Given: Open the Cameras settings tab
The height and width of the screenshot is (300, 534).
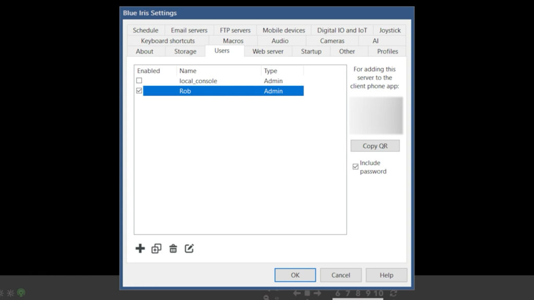Looking at the screenshot, I should [x=332, y=40].
